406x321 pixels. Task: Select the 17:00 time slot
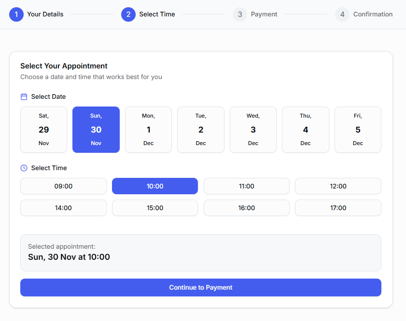point(338,208)
